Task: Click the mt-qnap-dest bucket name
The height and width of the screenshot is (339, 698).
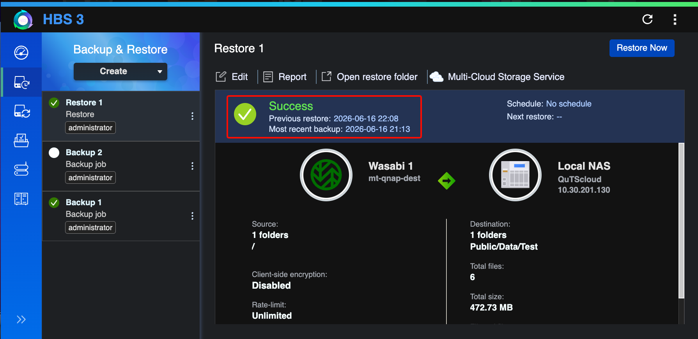Action: point(394,178)
